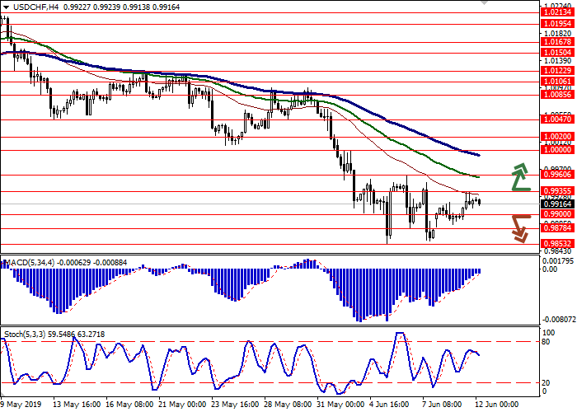This screenshot has width=577, height=412.
Task: Click the 0.99000 support level tag
Action: click(x=557, y=214)
